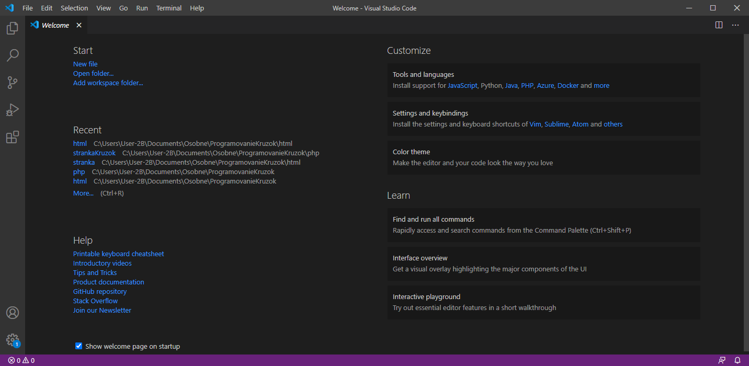Install Vim keybindings link
The height and width of the screenshot is (366, 749).
click(x=535, y=124)
